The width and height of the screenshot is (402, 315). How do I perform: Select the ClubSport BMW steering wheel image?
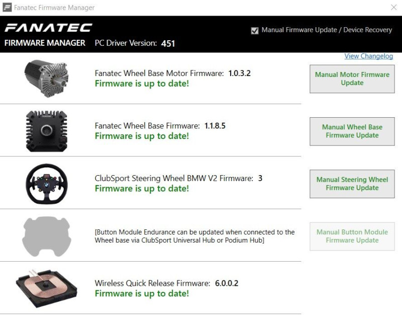tap(46, 183)
